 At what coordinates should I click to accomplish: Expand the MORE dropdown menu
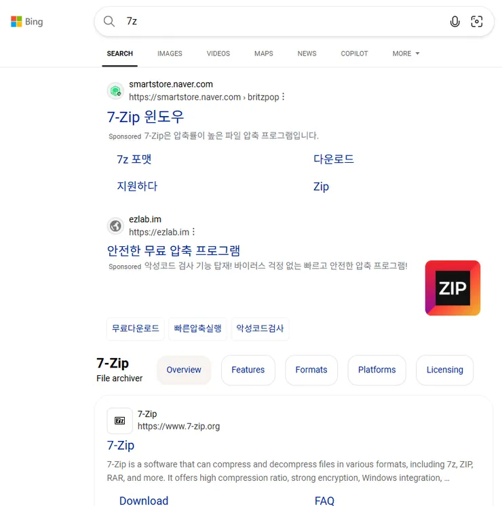(x=406, y=54)
